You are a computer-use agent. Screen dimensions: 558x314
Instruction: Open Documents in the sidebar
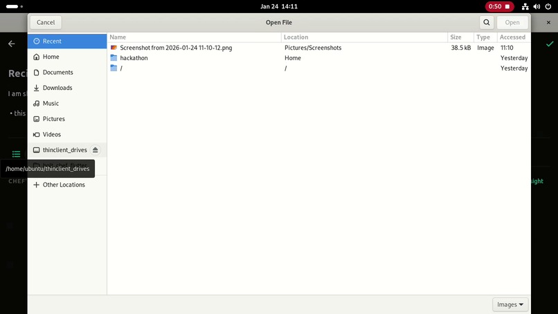(67, 73)
